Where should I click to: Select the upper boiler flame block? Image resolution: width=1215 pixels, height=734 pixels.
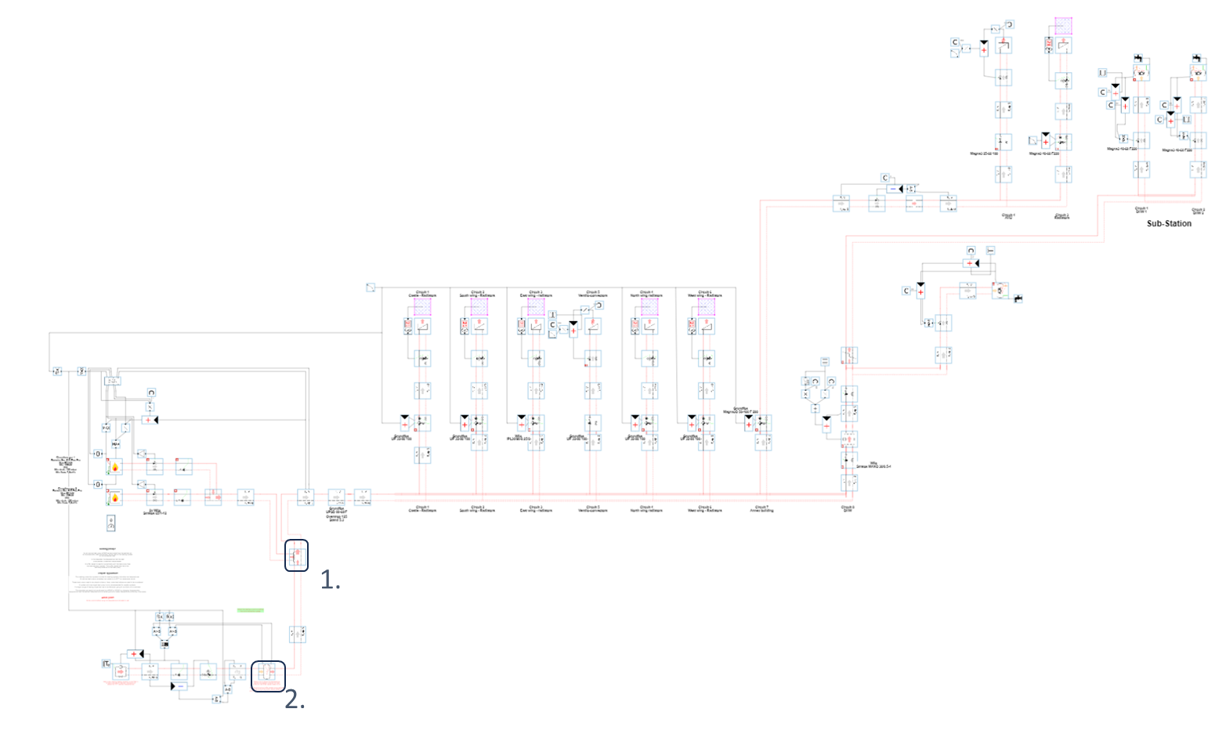point(115,467)
